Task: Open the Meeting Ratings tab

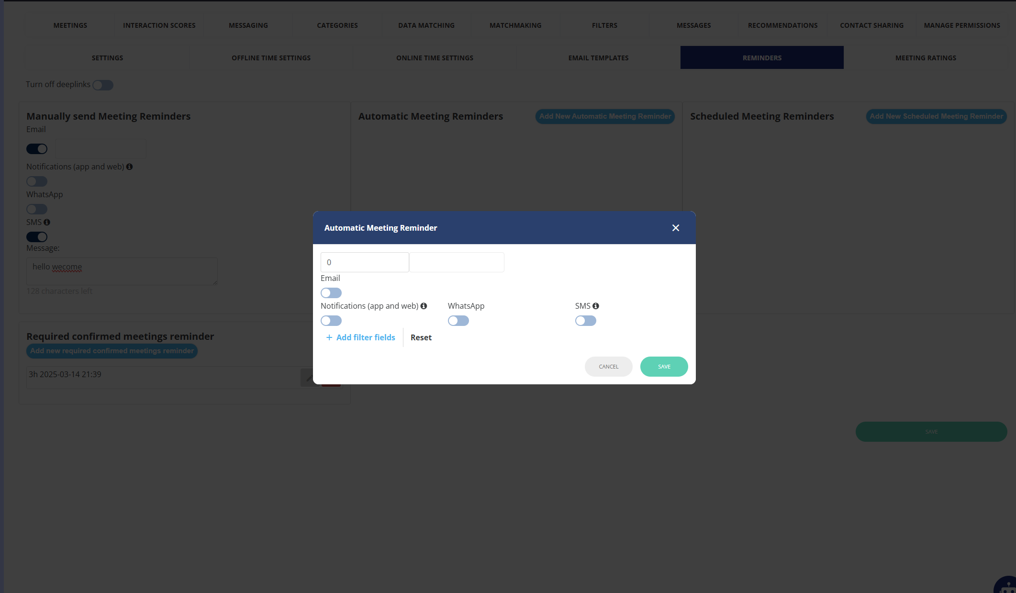Action: click(x=926, y=58)
